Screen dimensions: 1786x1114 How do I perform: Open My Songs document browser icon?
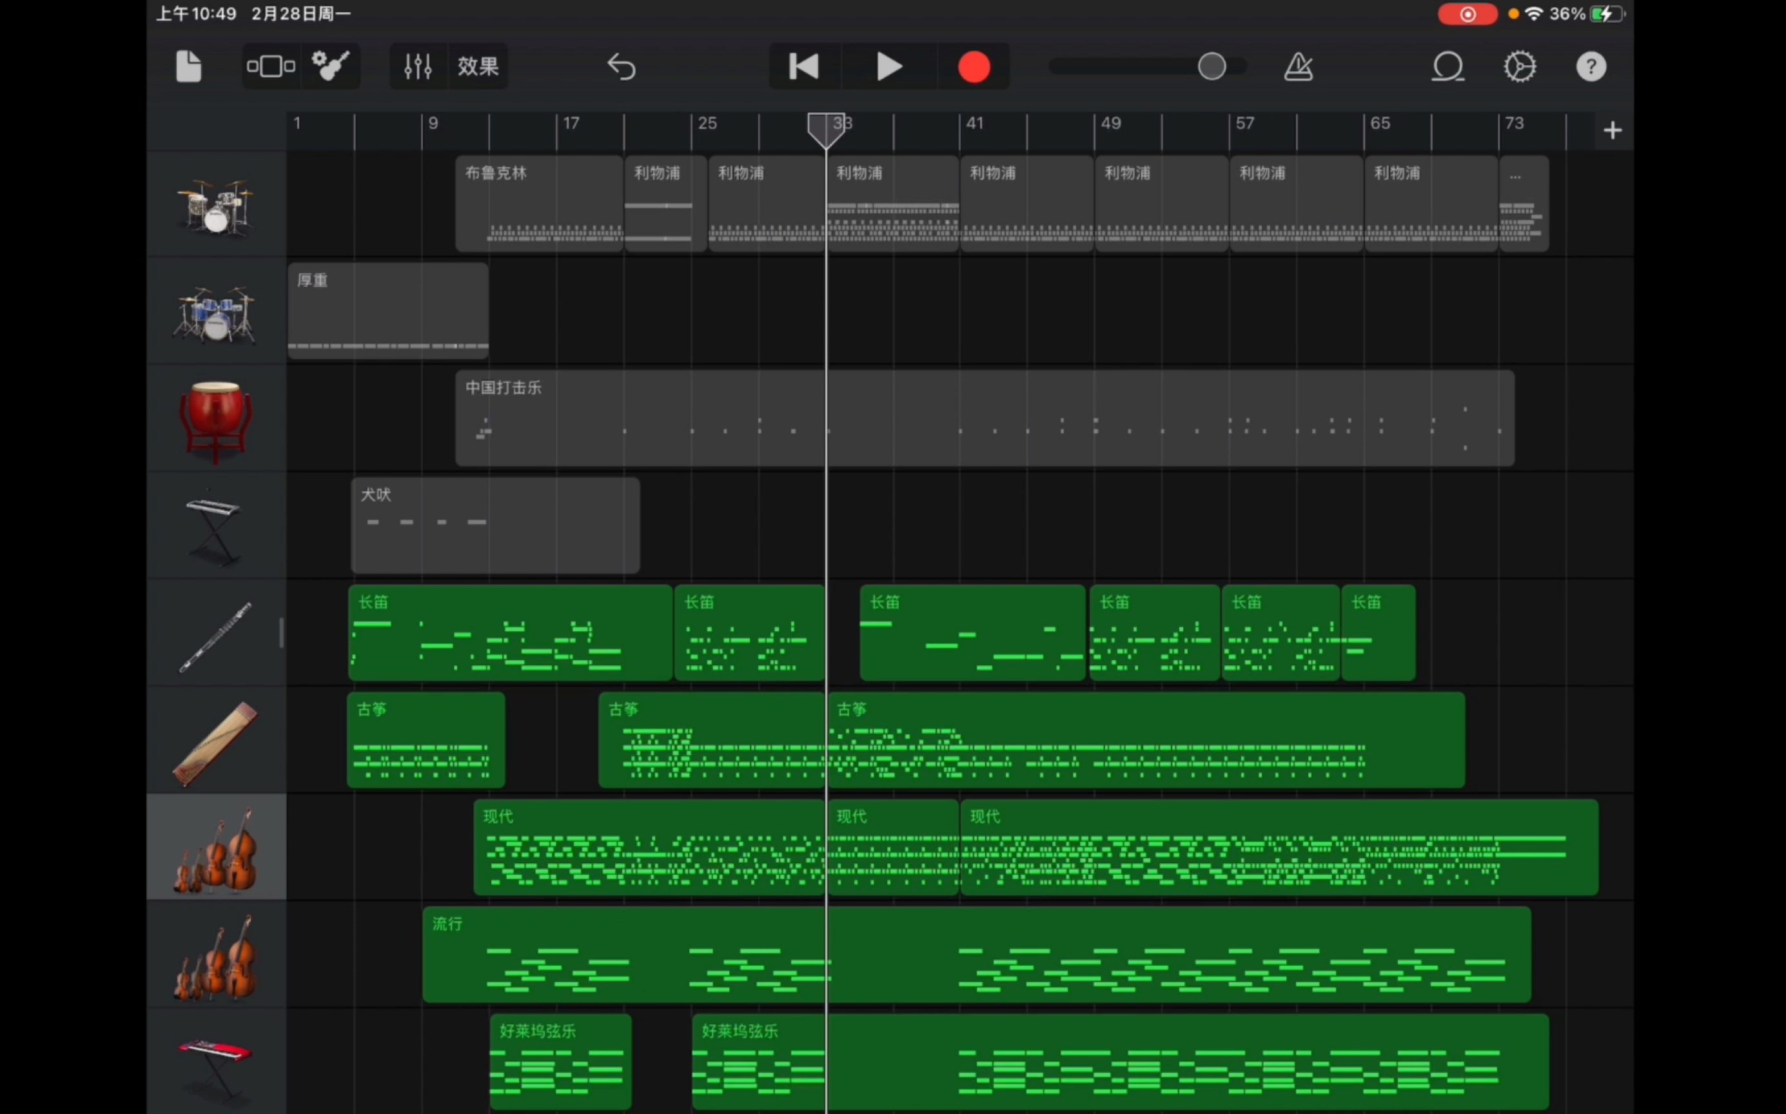[189, 67]
